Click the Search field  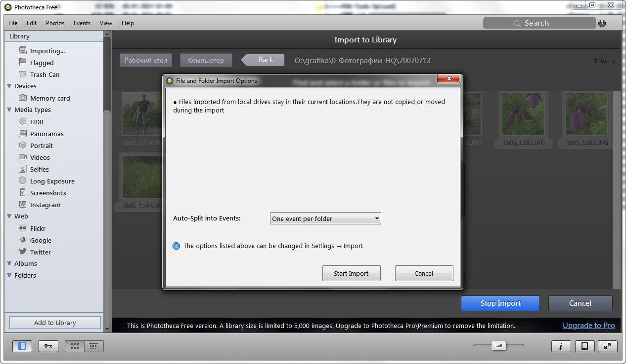tap(539, 23)
